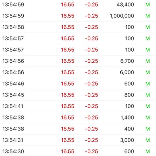The height and width of the screenshot is (156, 156).
Task: Open the 13:54:31 trade with 3,000 shares
Action: [78, 140]
